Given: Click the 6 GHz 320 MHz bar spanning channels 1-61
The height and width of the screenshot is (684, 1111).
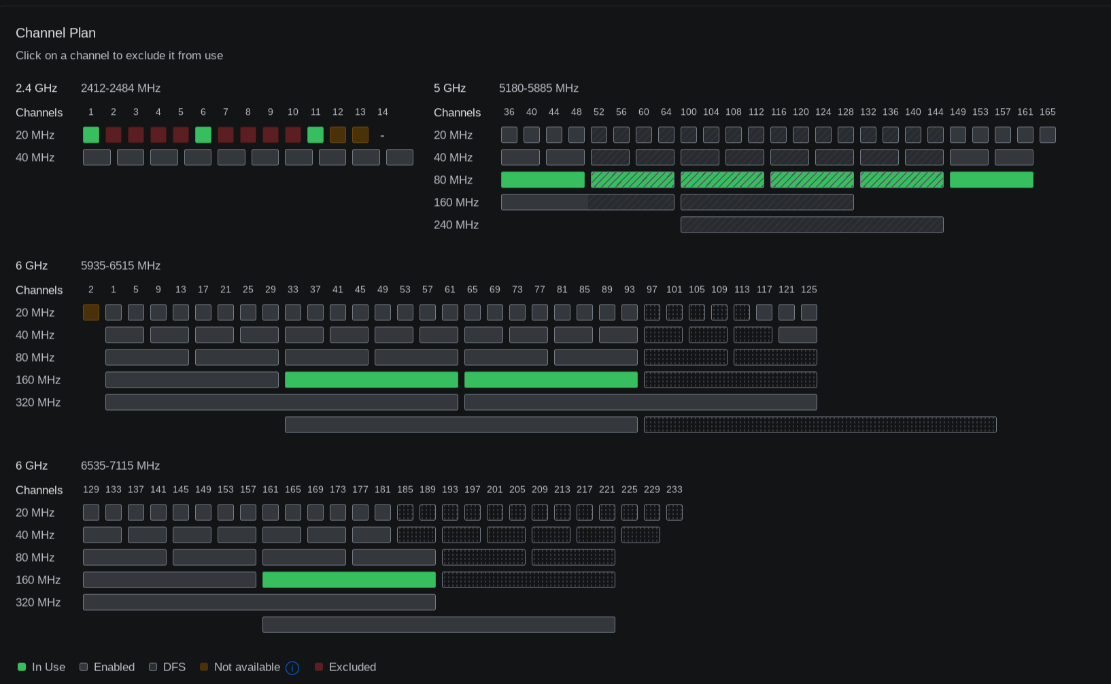Looking at the screenshot, I should pos(281,402).
